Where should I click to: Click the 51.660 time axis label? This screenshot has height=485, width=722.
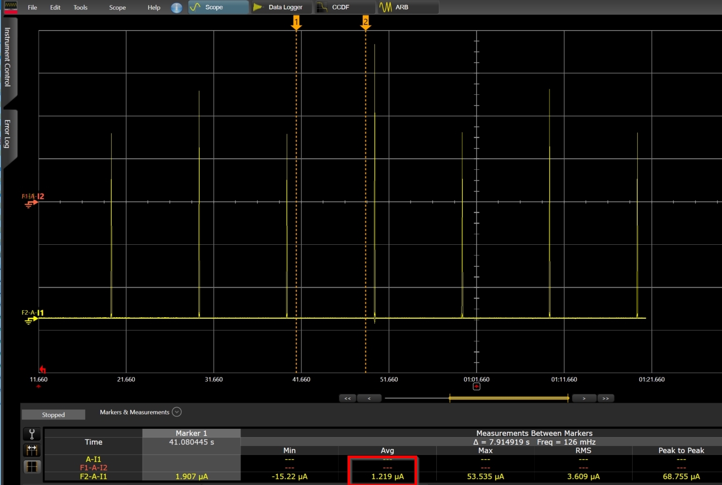[389, 379]
